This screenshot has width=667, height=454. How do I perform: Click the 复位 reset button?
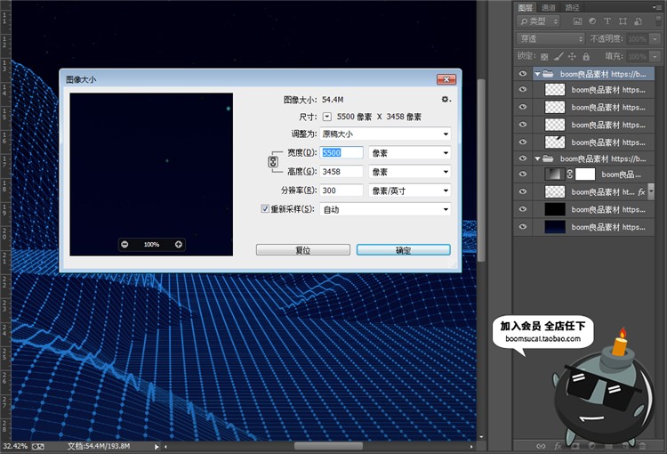[302, 250]
